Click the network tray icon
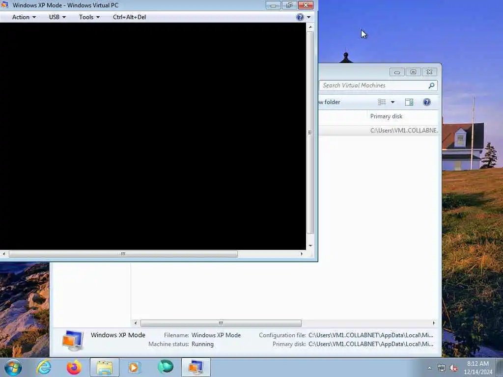This screenshot has height=377, width=503. click(x=442, y=368)
